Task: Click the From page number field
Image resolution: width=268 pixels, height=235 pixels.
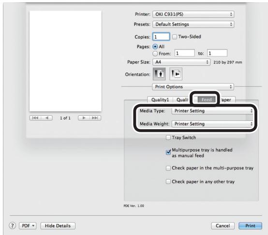Action: tap(185, 54)
